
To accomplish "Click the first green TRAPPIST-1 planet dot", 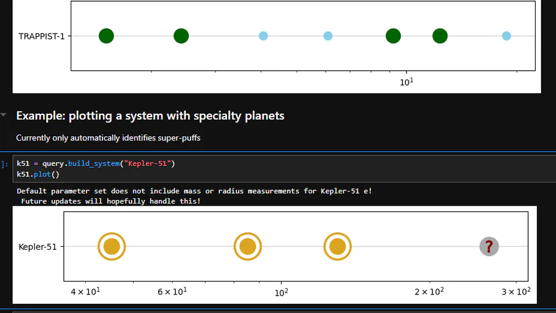I will (107, 36).
